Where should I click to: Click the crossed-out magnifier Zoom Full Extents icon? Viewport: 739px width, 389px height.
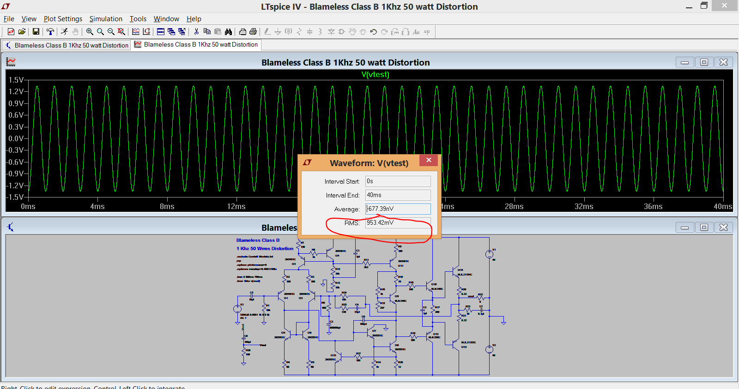[x=121, y=32]
